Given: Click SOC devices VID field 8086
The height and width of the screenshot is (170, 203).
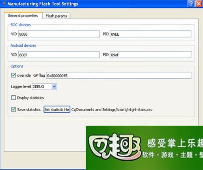Looking at the screenshot, I should pyautogui.click(x=59, y=34).
